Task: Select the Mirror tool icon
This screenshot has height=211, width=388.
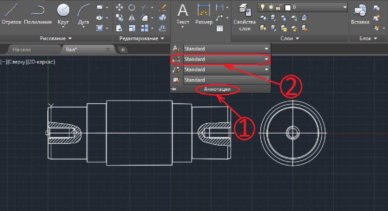Action: (x=132, y=17)
